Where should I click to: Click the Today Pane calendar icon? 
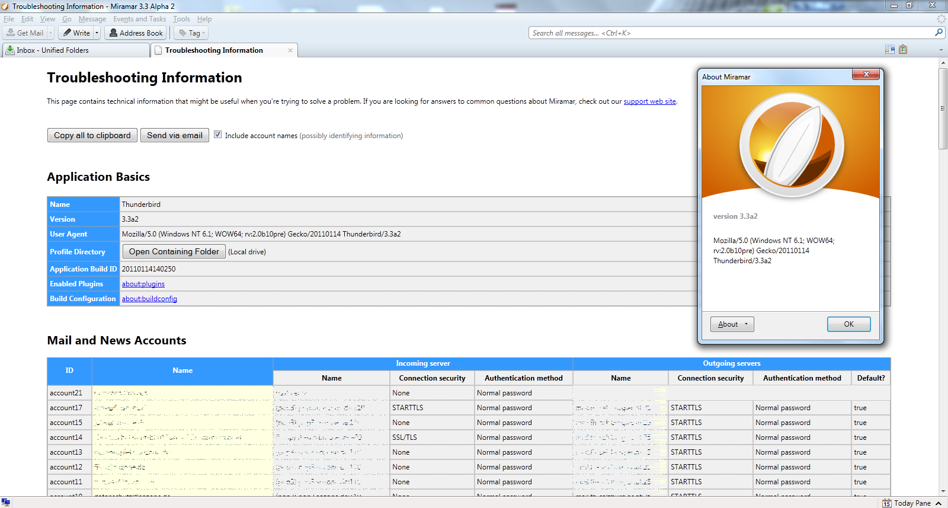pos(887,503)
